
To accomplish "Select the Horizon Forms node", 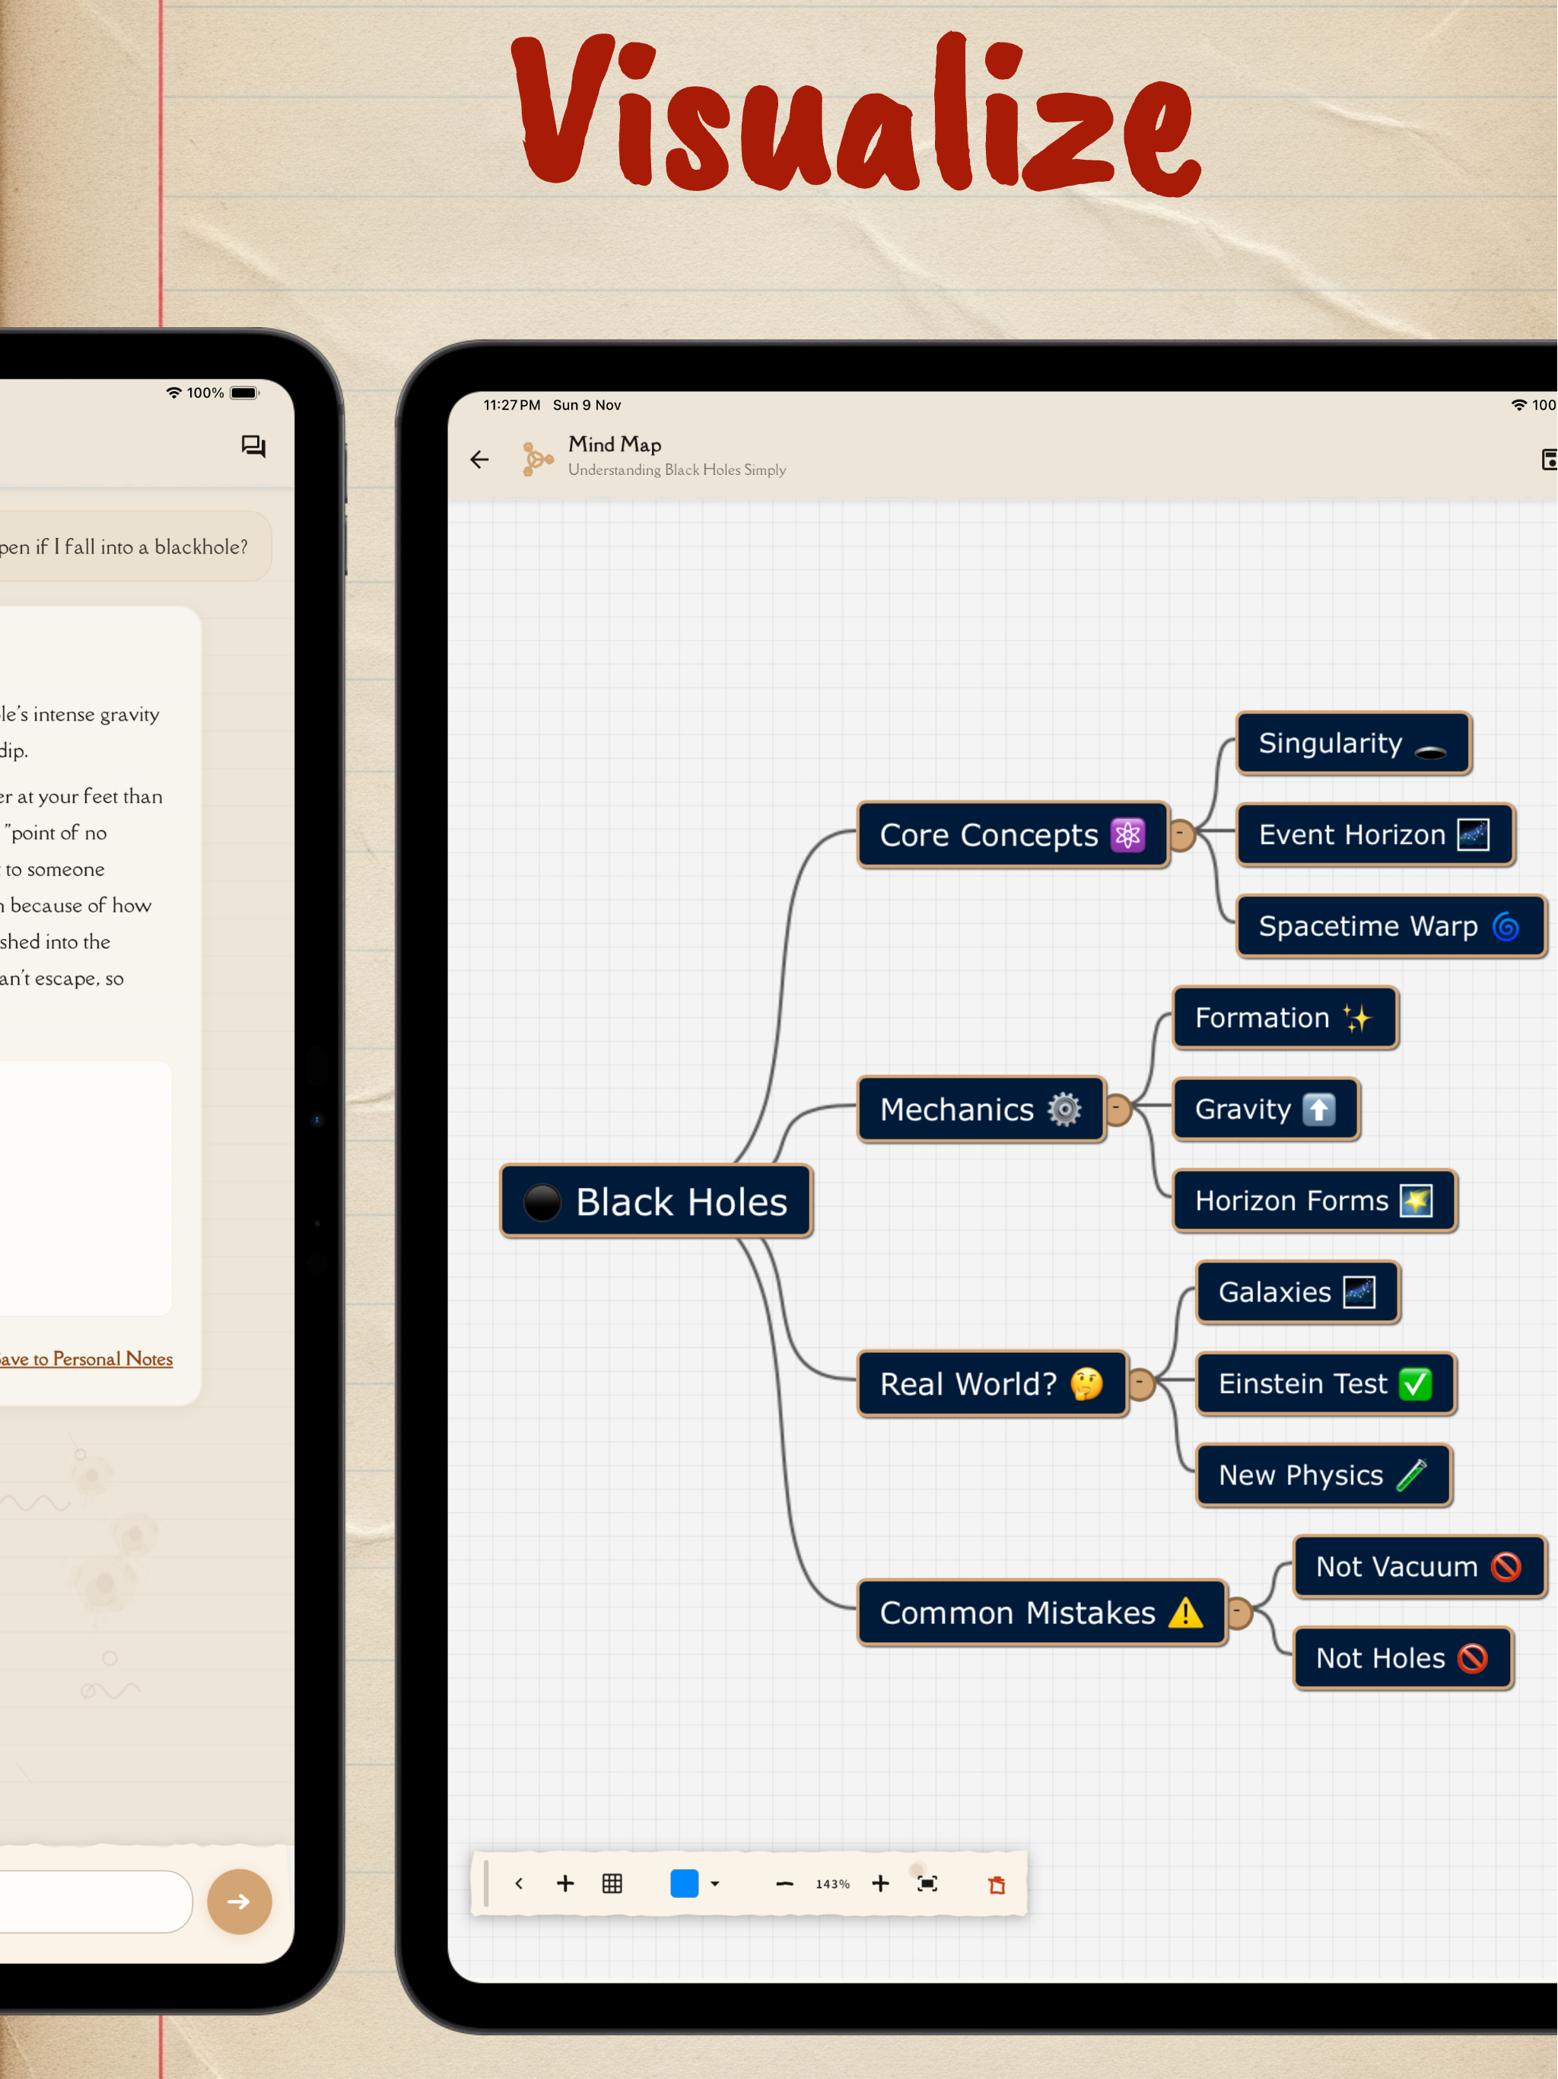I will (x=1315, y=1200).
